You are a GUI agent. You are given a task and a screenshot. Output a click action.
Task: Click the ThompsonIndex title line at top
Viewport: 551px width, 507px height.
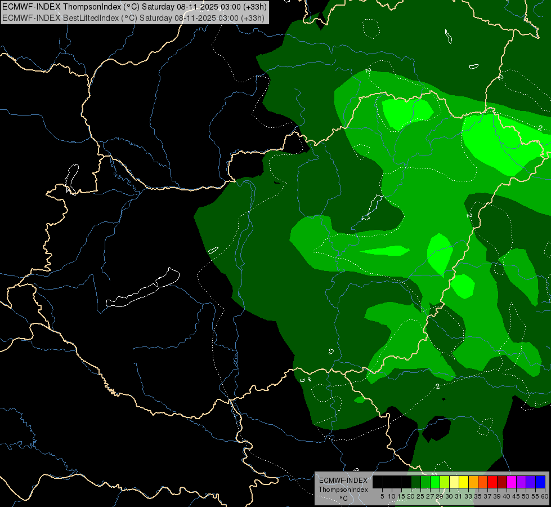pos(135,7)
